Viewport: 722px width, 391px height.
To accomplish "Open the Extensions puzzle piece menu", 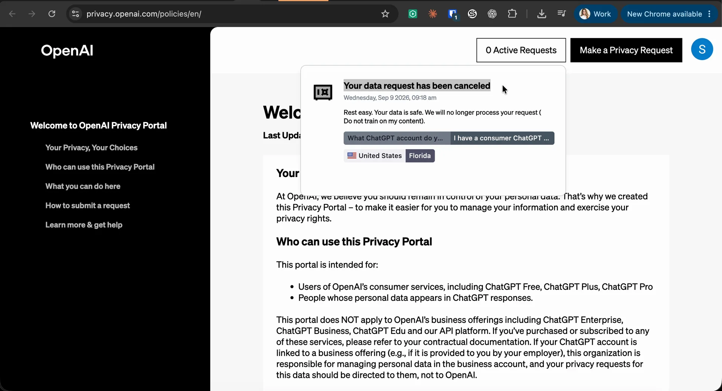I will [x=512, y=14].
